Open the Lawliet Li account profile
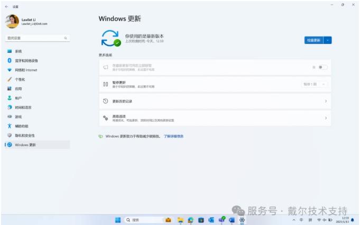 [x=26, y=22]
